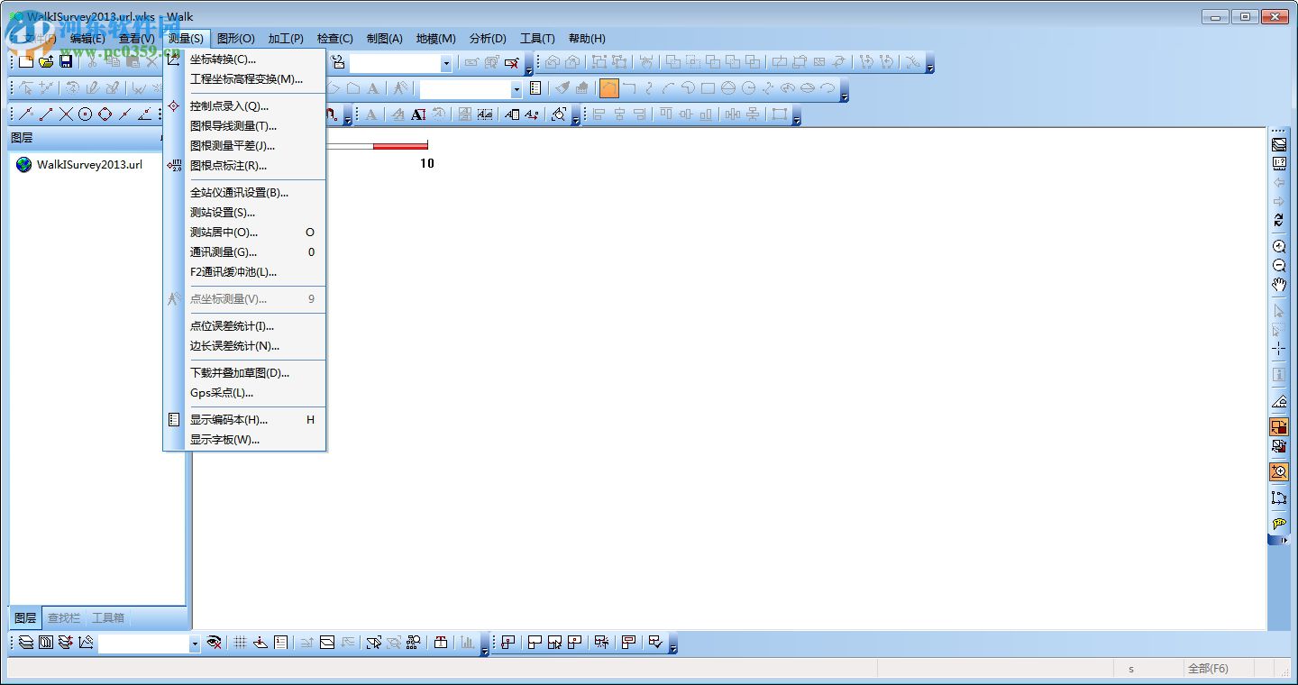The height and width of the screenshot is (685, 1298).
Task: Click the eye with red X visibility icon
Action: pos(215,643)
